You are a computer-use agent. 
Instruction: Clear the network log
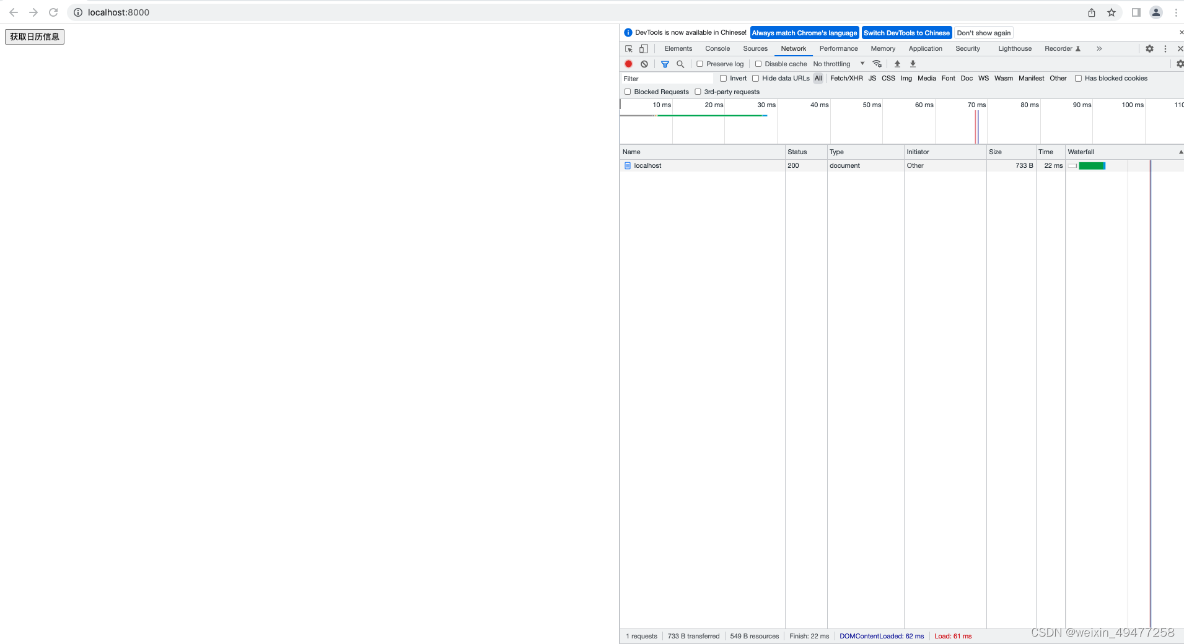coord(644,64)
